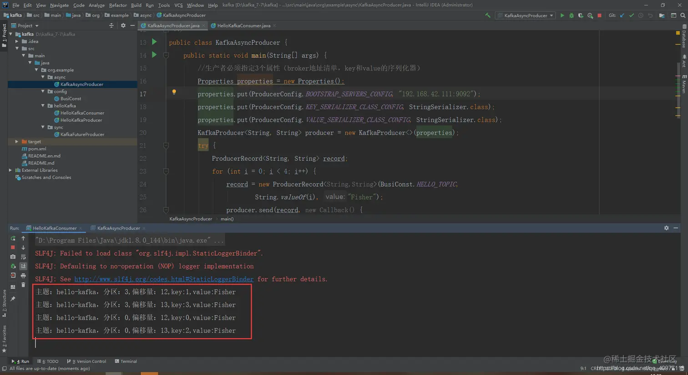Open Project panel settings gear
Image resolution: width=688 pixels, height=375 pixels.
click(x=123, y=25)
